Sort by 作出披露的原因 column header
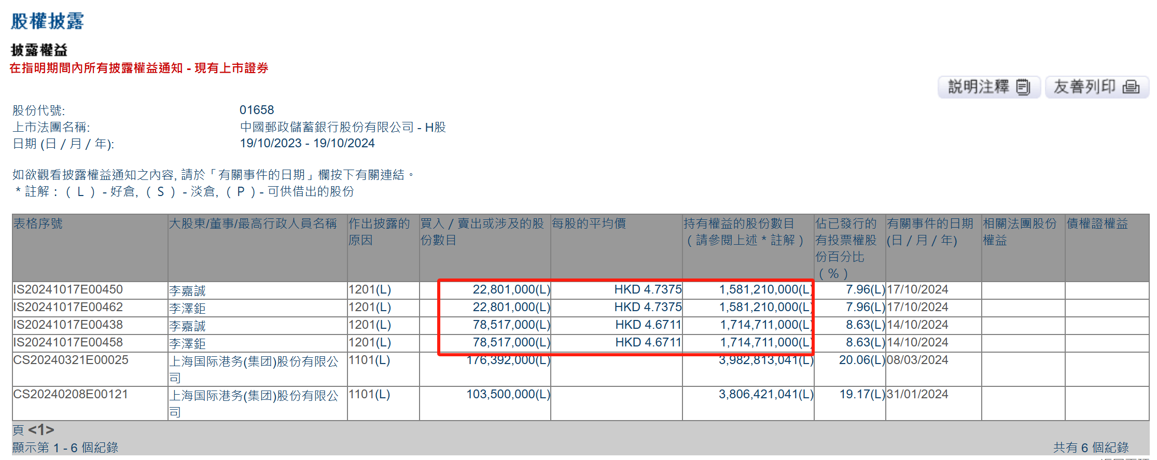Screen dimensions: 1157x460 tap(379, 232)
